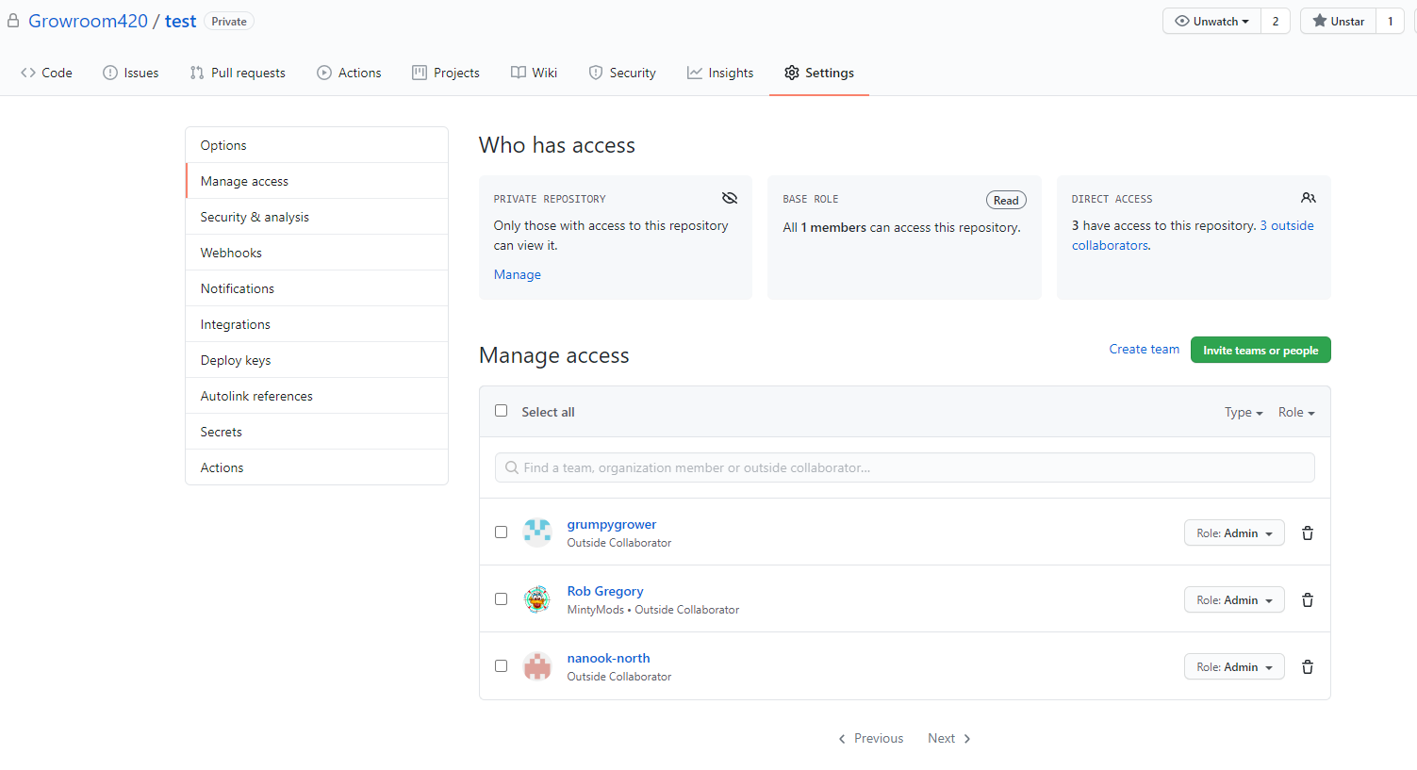
Task: Click nanook-north's avatar icon
Action: [537, 666]
